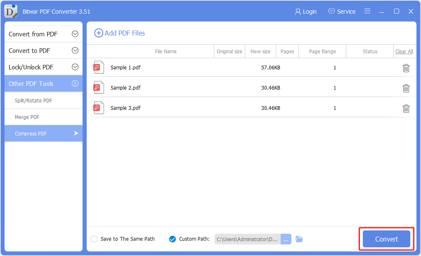Image resolution: width=421 pixels, height=256 pixels.
Task: Open the browse folder icon near Custom Path
Action: [299, 239]
